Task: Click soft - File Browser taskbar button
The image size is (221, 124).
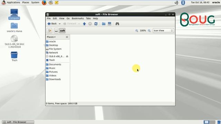Action: (x=18, y=122)
